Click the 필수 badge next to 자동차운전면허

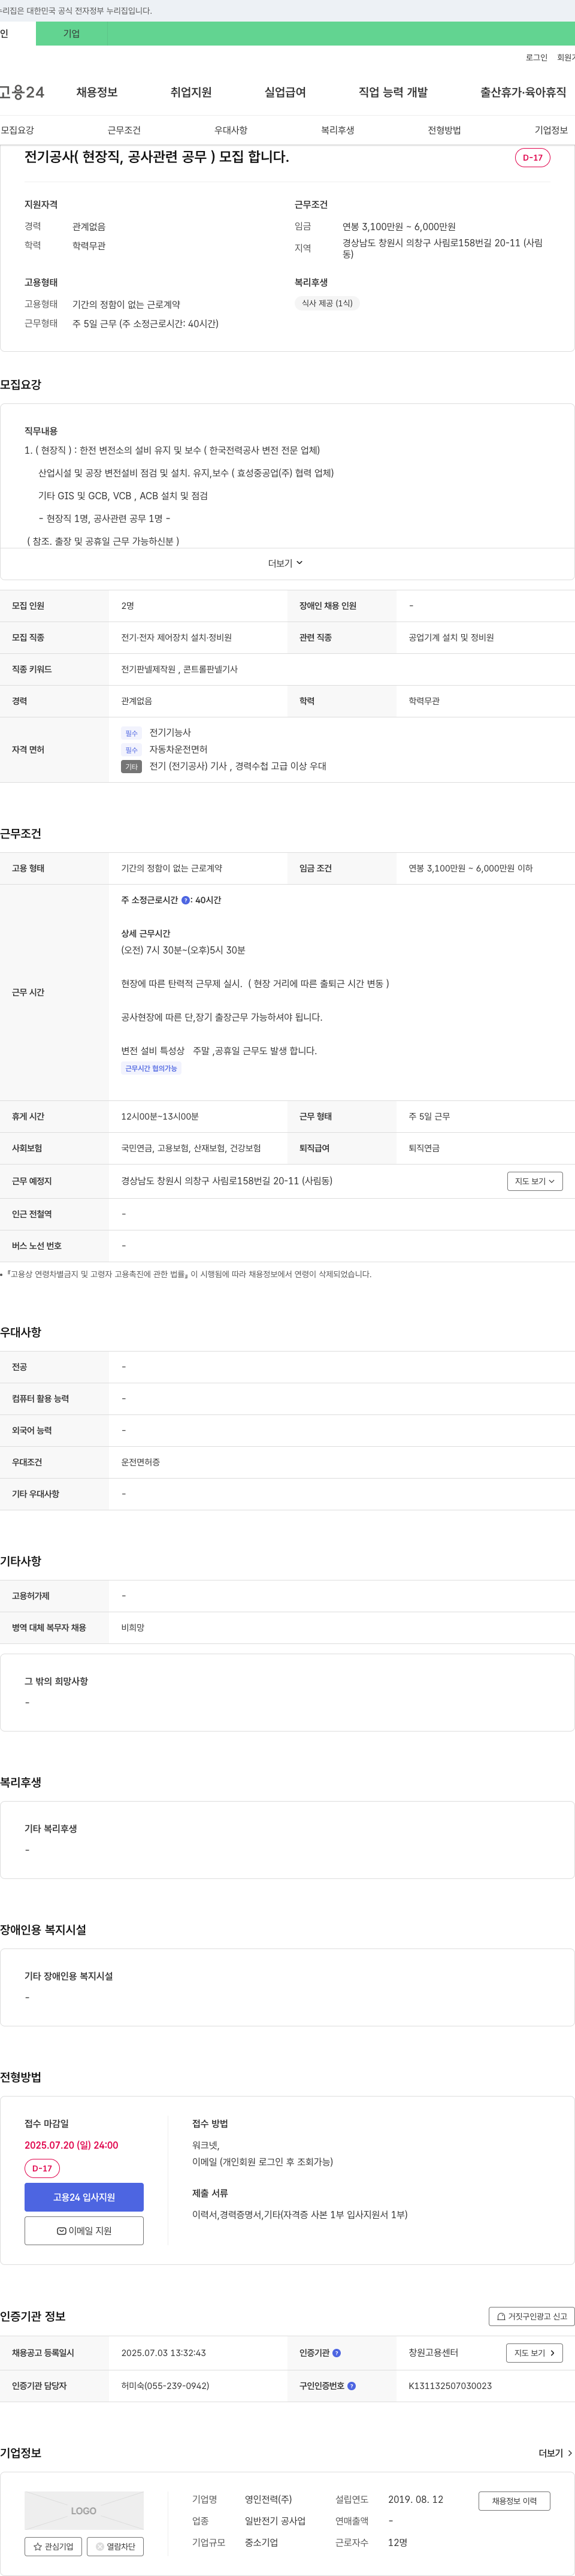click(x=131, y=750)
